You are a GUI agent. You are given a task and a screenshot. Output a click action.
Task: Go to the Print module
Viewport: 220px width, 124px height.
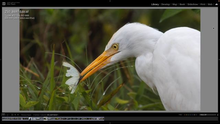click(x=202, y=4)
